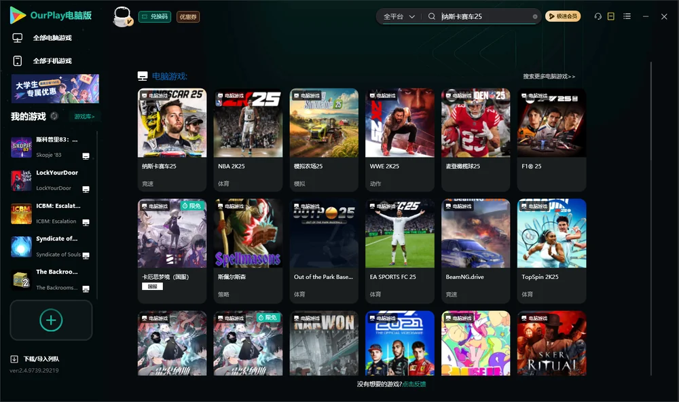Open the SKER RITUAL game cover

point(551,343)
